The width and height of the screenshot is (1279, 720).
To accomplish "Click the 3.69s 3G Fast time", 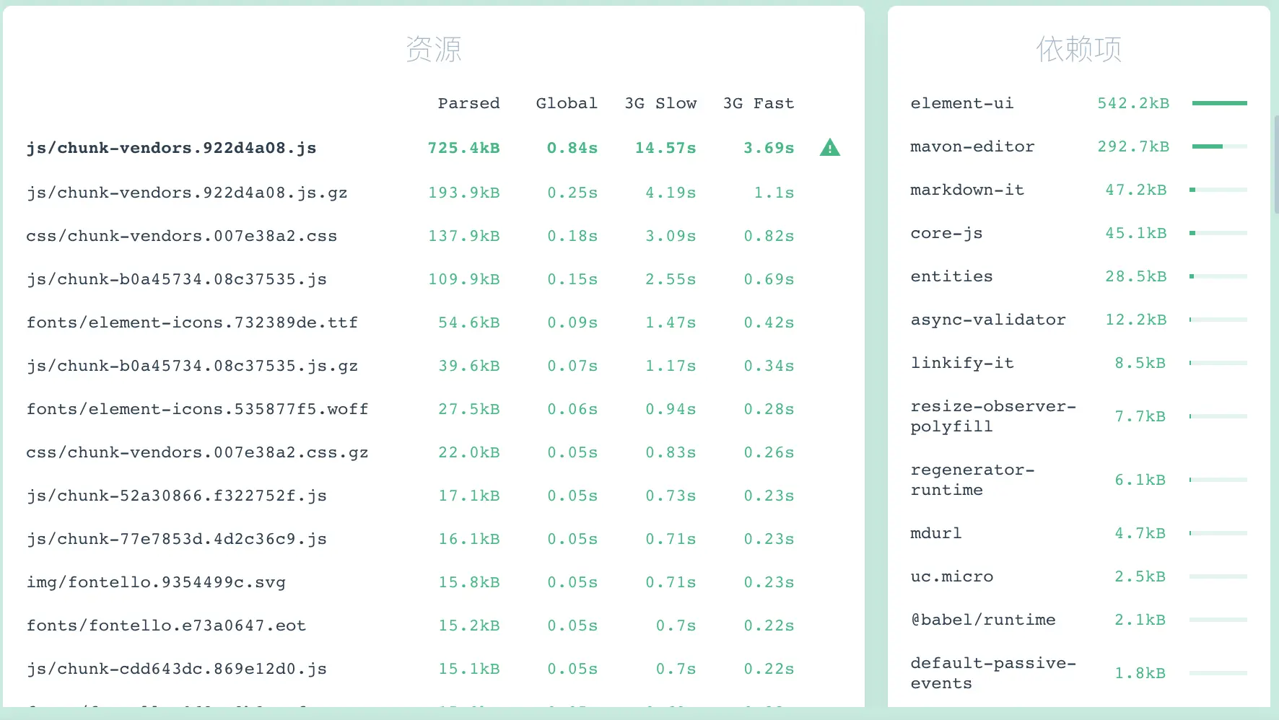I will point(769,148).
